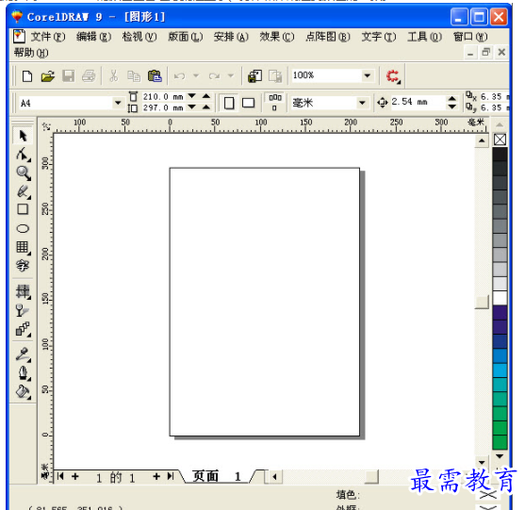Click the Import icon

tap(254, 76)
